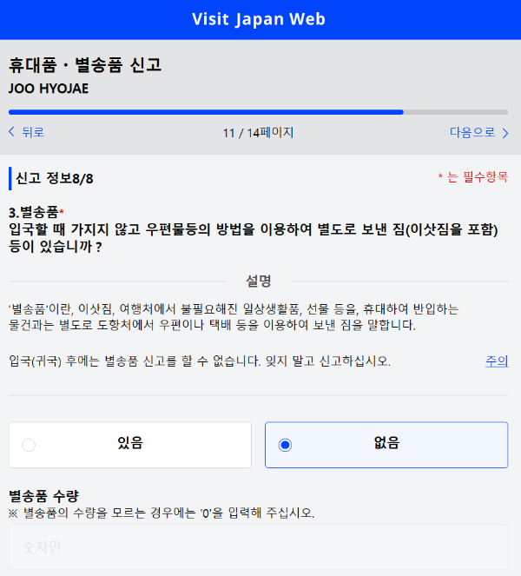The width and height of the screenshot is (521, 576).
Task: Click the blue page progress bar
Action: tap(259, 112)
